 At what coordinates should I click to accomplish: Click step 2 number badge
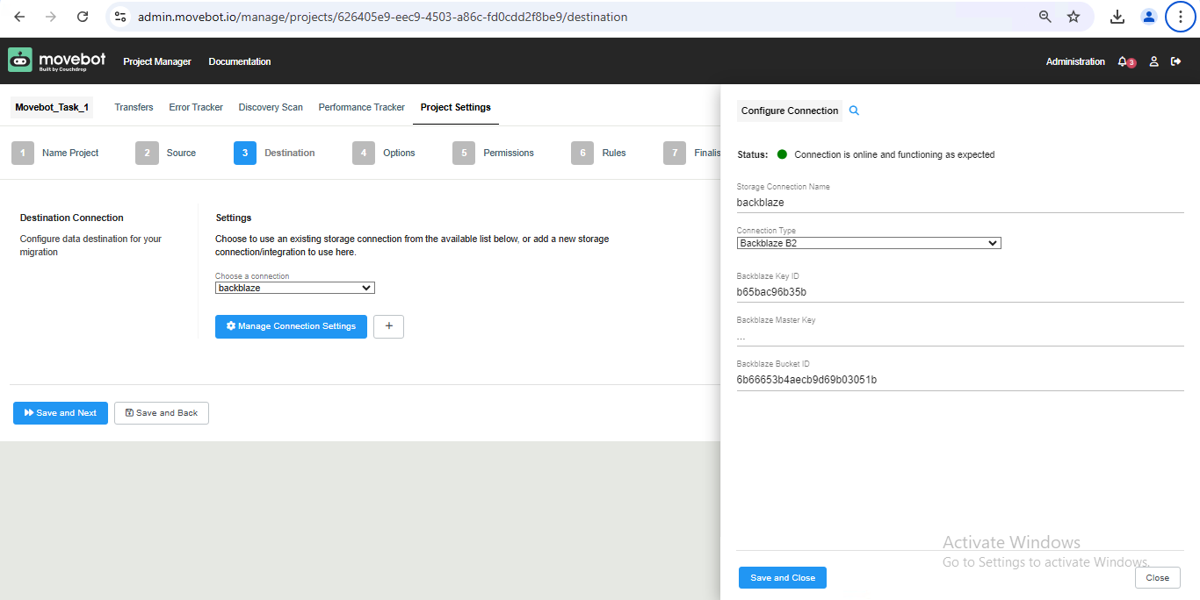[147, 153]
